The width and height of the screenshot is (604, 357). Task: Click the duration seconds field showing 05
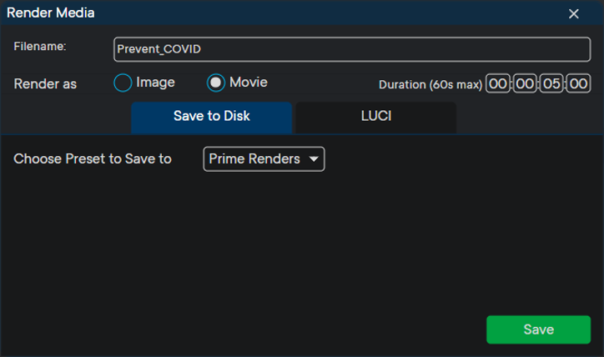tap(551, 83)
